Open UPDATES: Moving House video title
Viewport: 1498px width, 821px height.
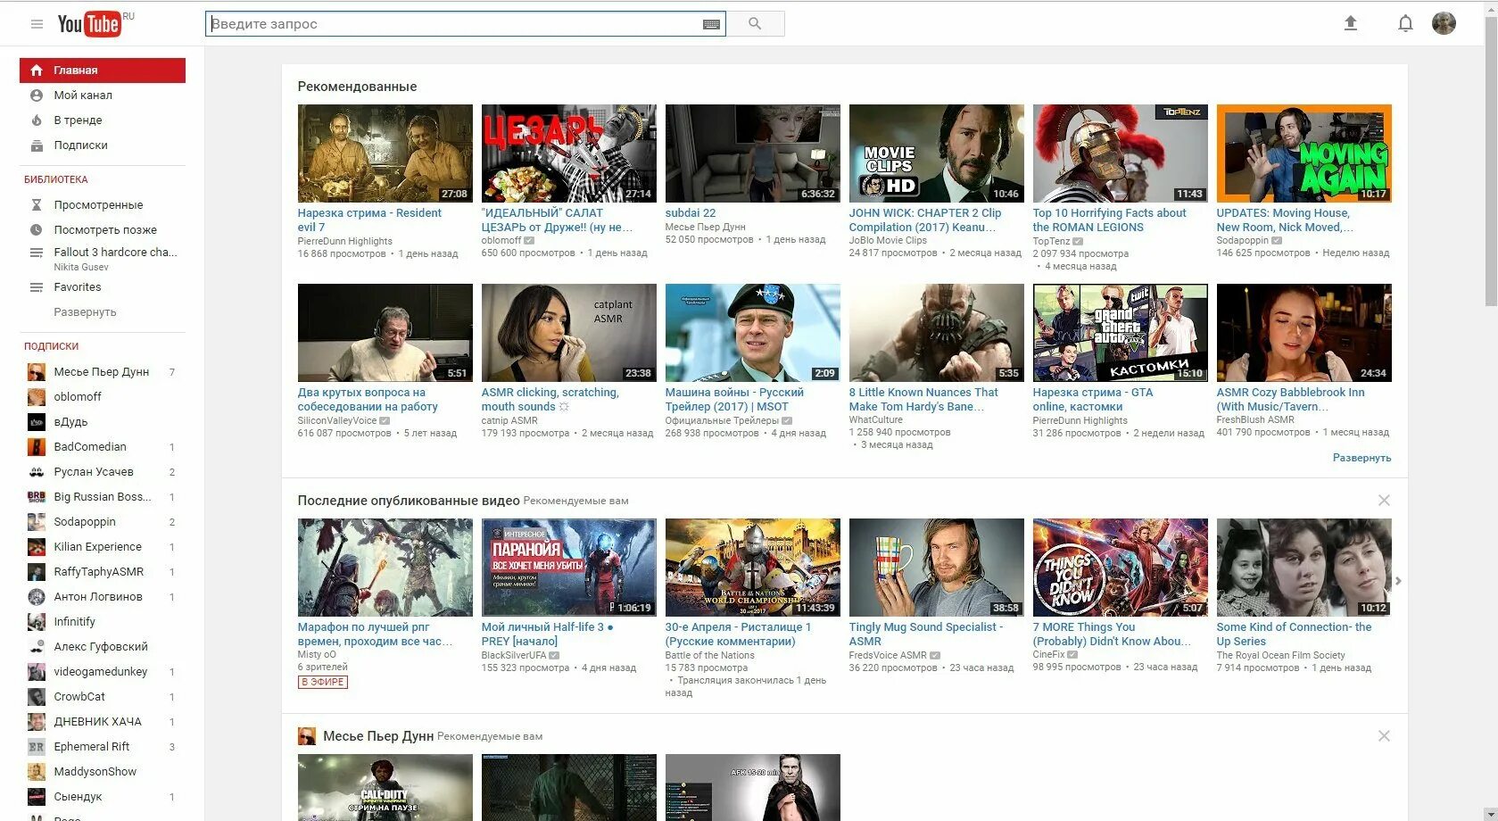(1285, 220)
